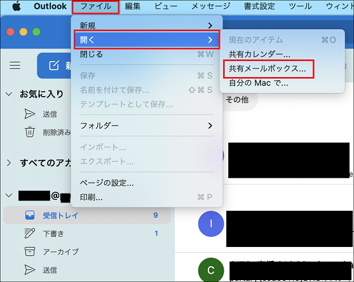Select 自分の Mac で... in submenu

point(282,83)
